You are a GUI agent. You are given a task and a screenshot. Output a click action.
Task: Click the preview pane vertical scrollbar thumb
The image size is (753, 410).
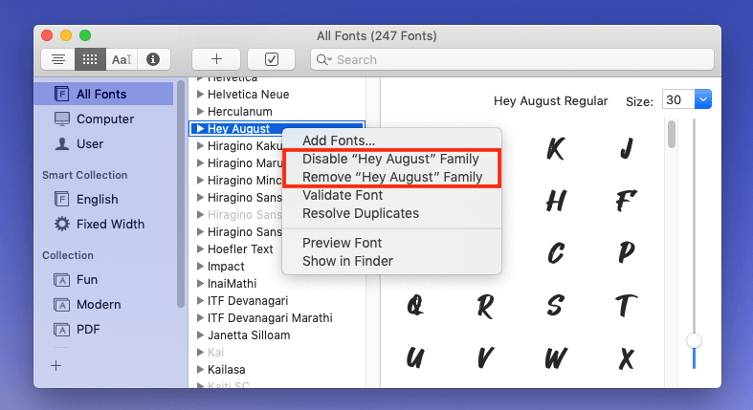click(672, 134)
